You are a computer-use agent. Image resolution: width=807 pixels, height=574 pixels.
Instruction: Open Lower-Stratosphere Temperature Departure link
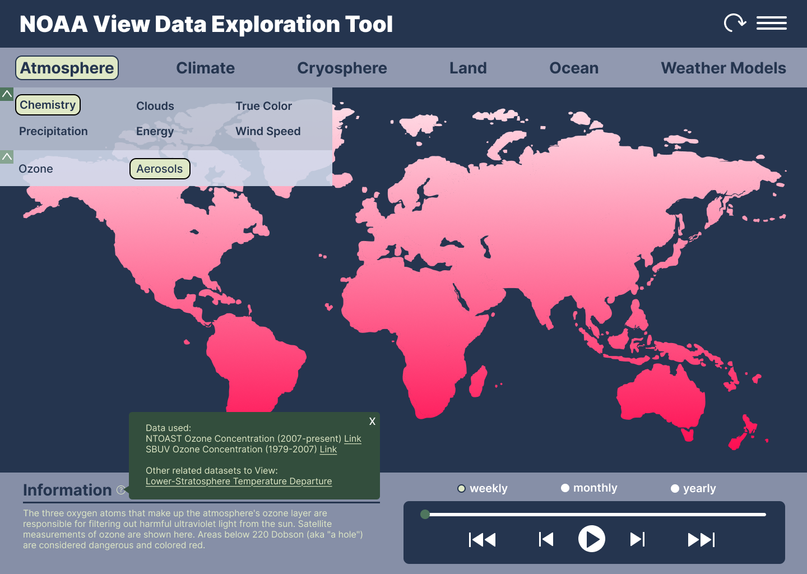[x=239, y=481]
